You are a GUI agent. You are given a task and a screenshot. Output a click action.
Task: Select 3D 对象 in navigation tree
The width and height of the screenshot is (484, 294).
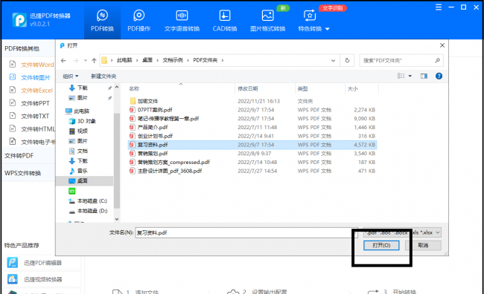coord(83,121)
